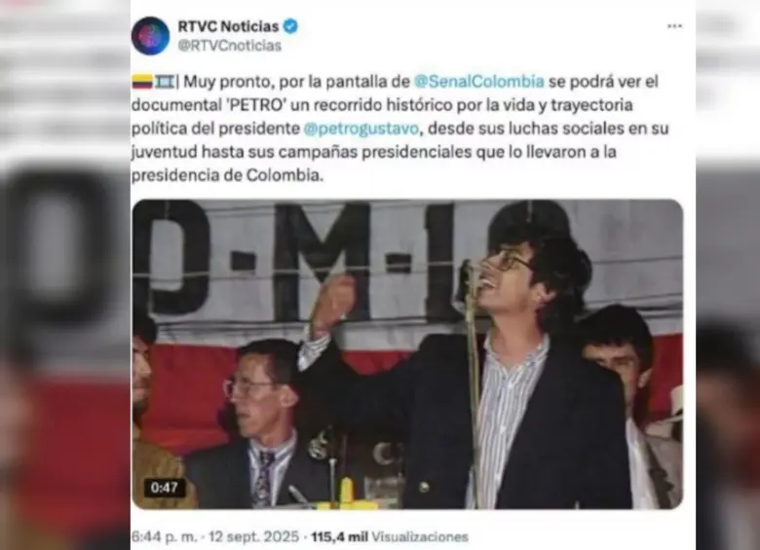Viewport: 760px width, 550px height.
Task: Click the film strip emoji
Action: click(165, 82)
